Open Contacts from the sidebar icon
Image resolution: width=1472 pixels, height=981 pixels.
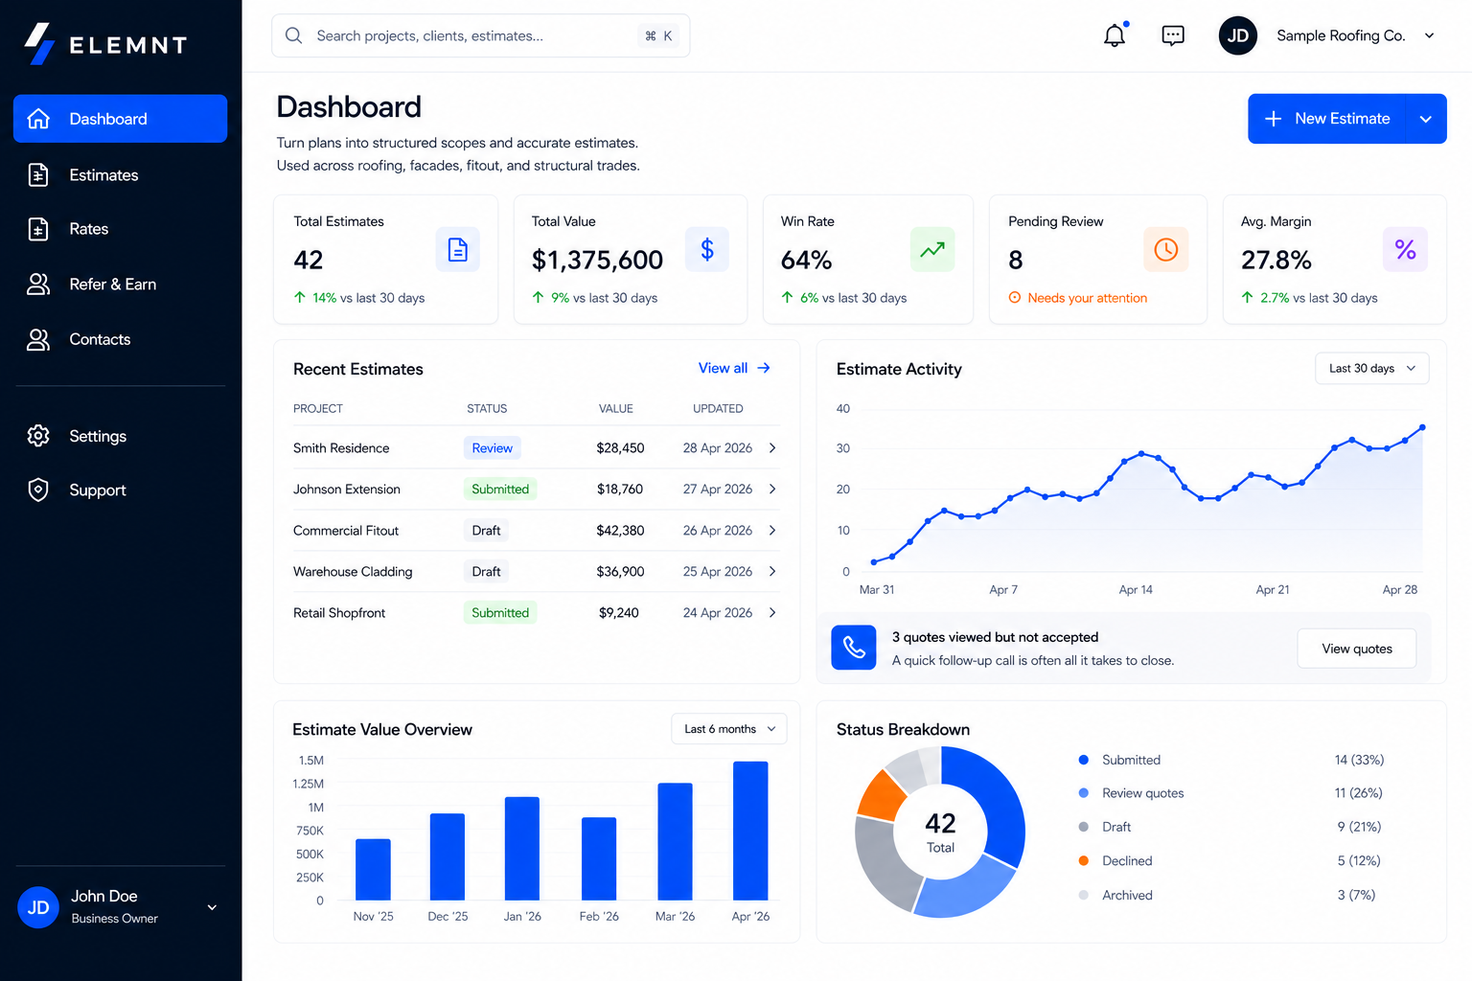[x=38, y=339]
